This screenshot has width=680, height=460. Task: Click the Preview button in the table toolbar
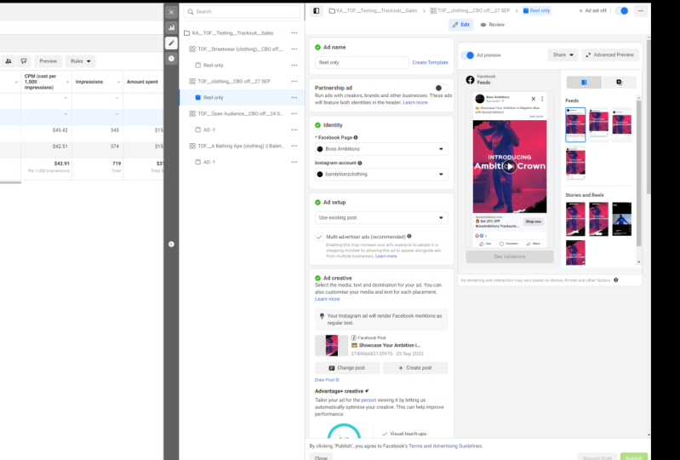tap(49, 61)
